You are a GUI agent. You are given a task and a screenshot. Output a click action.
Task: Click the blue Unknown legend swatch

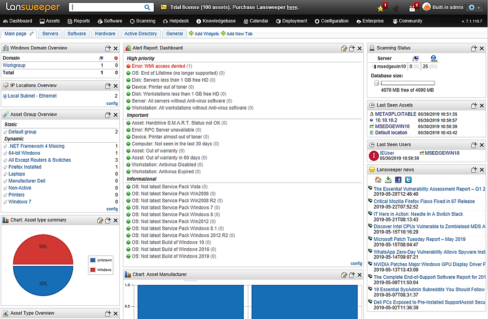pos(93,260)
